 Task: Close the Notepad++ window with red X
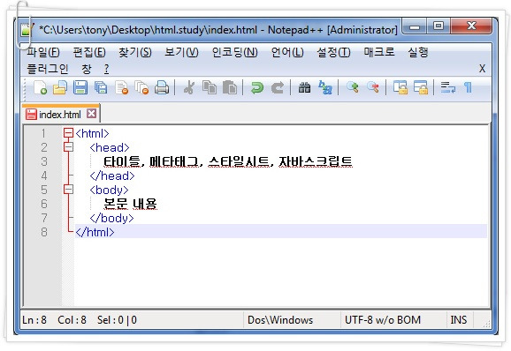(471, 26)
